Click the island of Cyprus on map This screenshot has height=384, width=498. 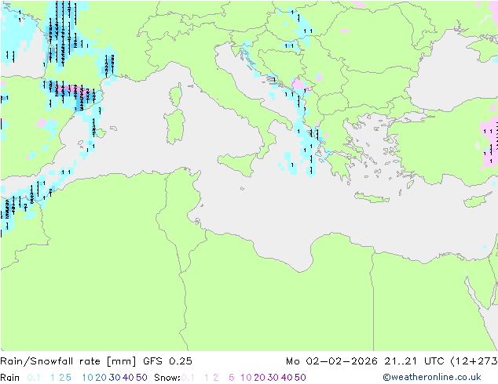(x=478, y=200)
